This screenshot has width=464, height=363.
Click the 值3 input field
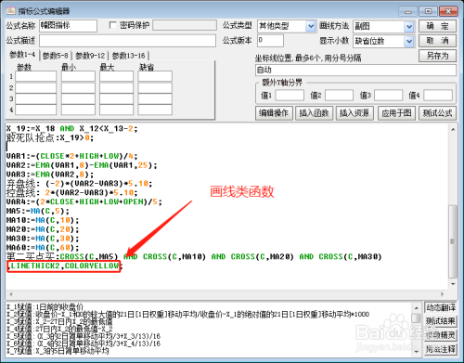tap(388, 96)
